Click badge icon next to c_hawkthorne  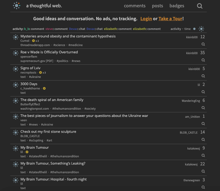44,88
